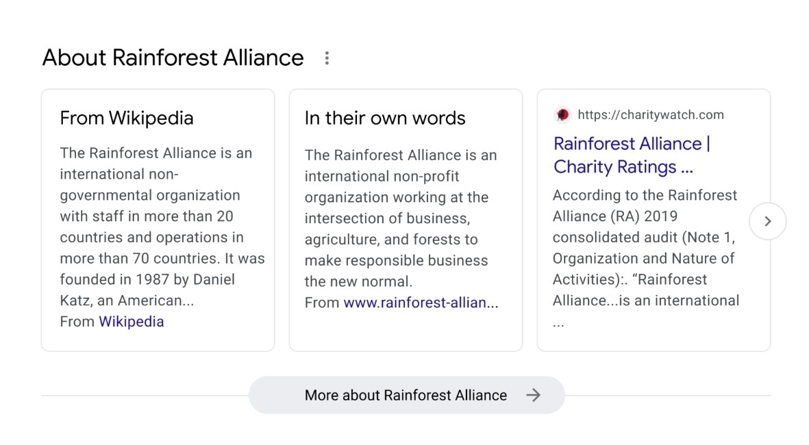Open the blue Wikipedia source link
Image resolution: width=809 pixels, height=445 pixels.
[x=132, y=322]
